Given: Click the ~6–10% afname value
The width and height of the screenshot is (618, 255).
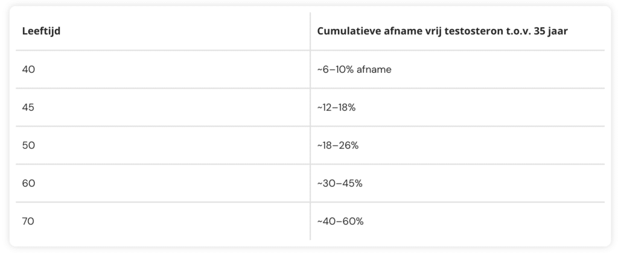Looking at the screenshot, I should pos(354,69).
